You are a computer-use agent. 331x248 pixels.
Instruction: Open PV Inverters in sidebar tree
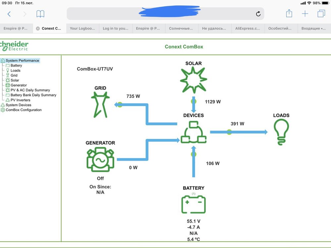click(x=20, y=100)
